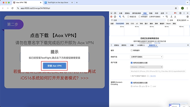Viewport: 190px width, 107px height.
Task: Toggle the br encoding checkbox
Action: 146,86
